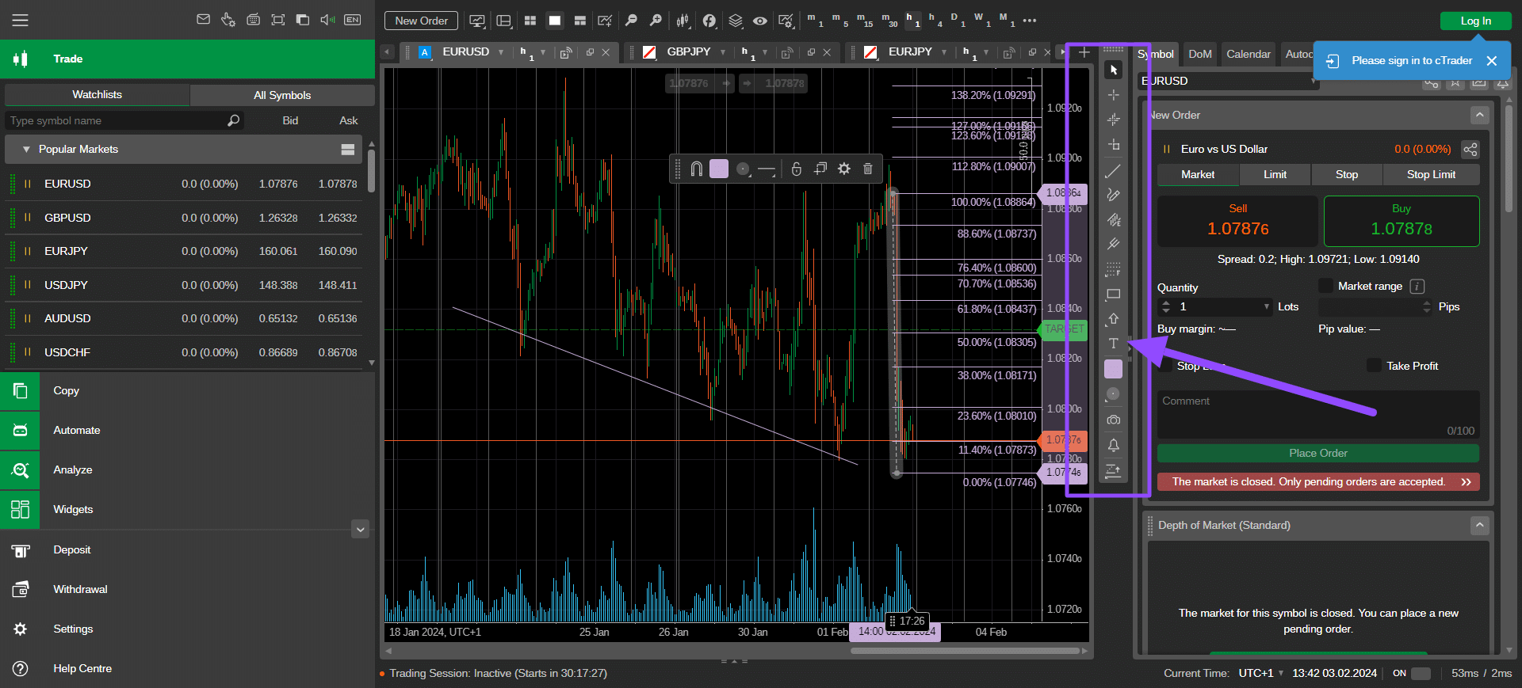Select the h4 timeframe
1522x688 pixels.
(935, 20)
